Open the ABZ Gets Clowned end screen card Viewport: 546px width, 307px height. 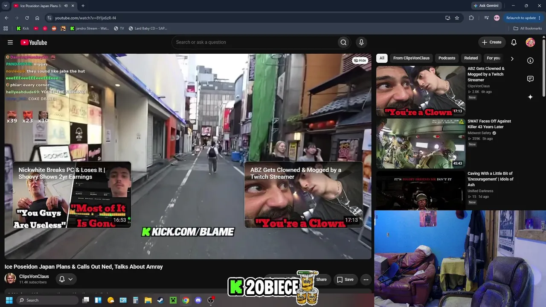(x=303, y=194)
